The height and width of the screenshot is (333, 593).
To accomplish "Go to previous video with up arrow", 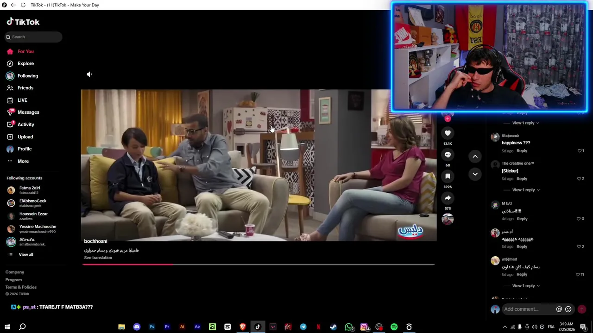I will point(475,156).
